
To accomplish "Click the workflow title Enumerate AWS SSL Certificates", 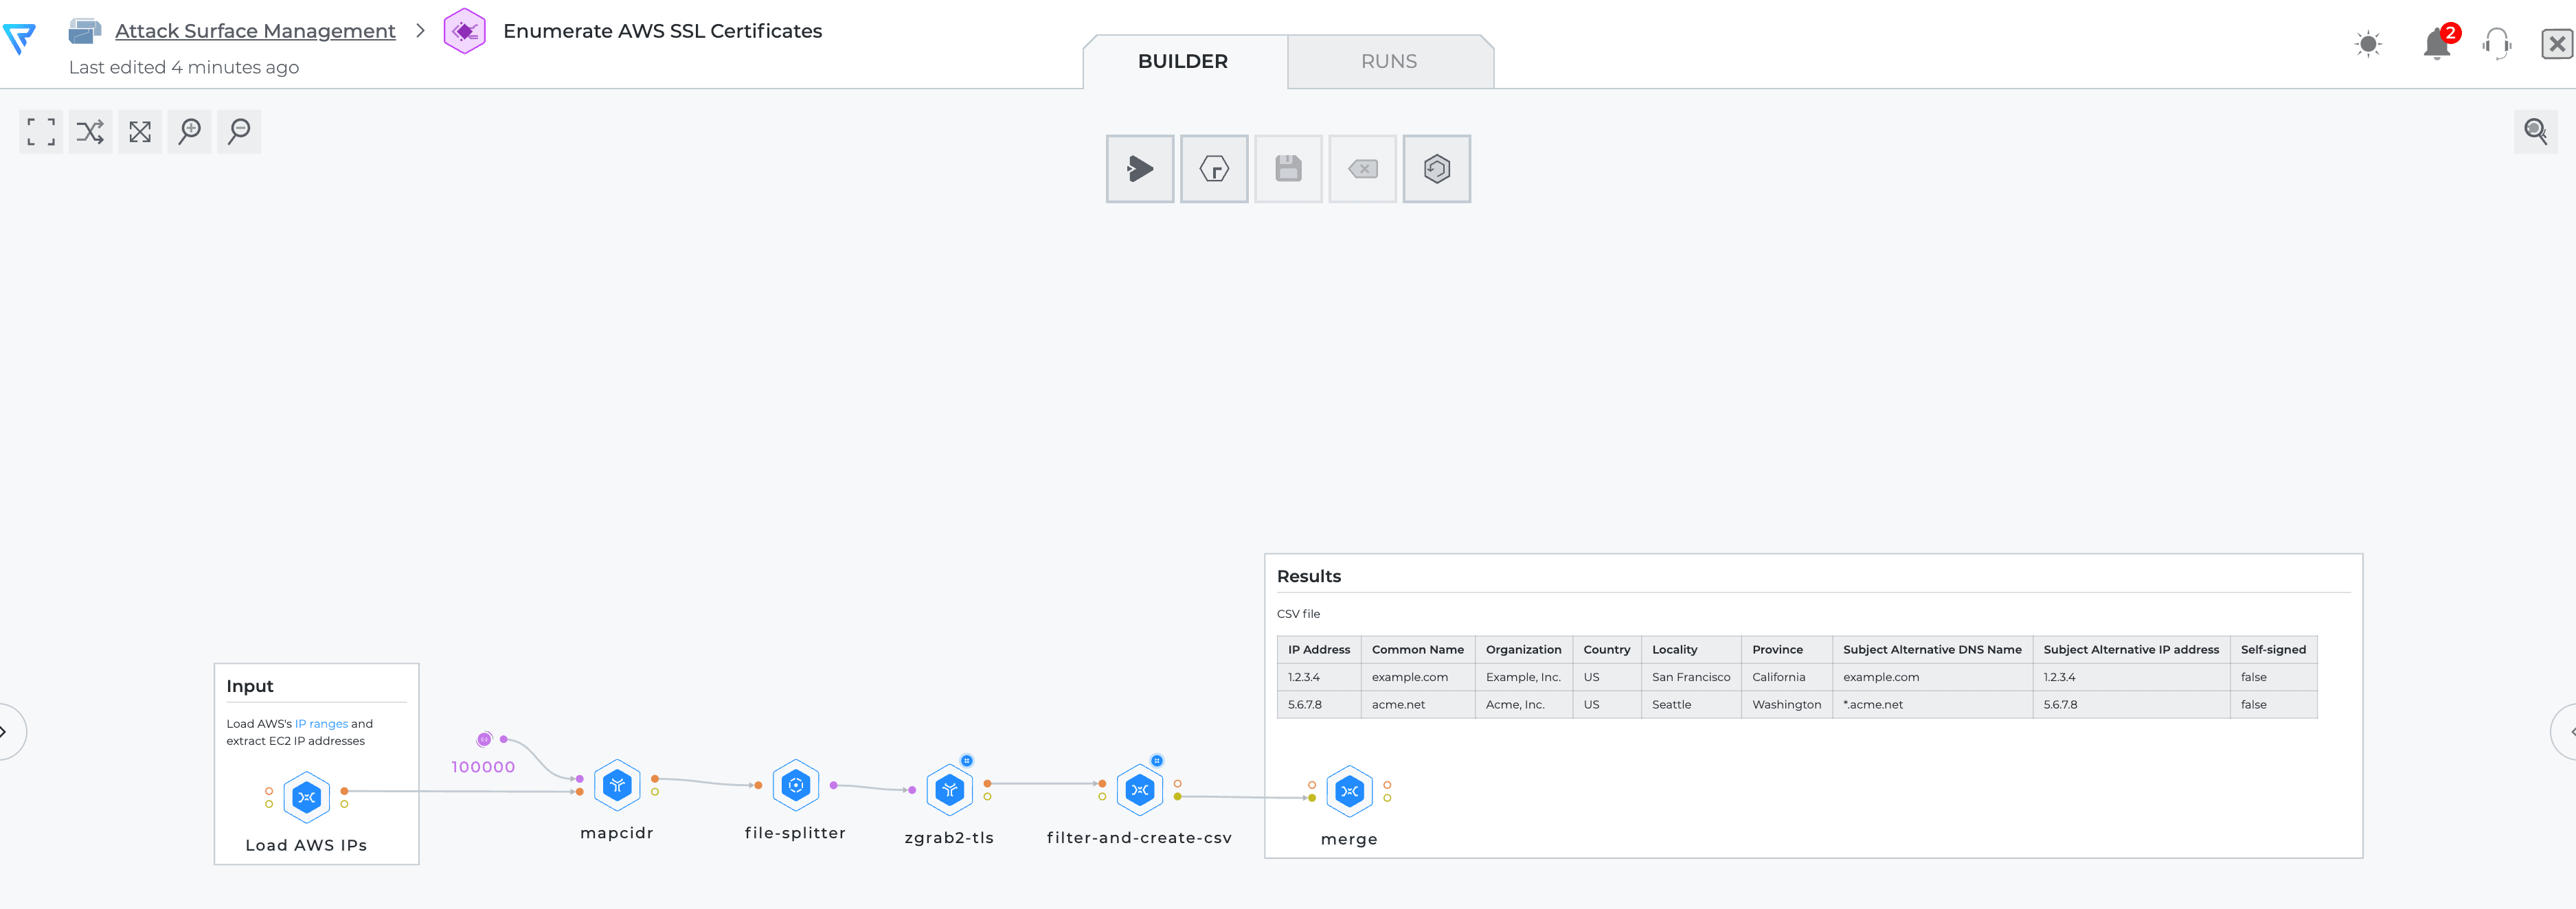I will pyautogui.click(x=662, y=31).
